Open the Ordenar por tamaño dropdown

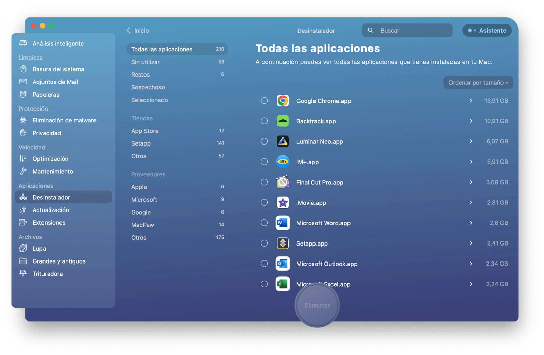click(x=478, y=83)
